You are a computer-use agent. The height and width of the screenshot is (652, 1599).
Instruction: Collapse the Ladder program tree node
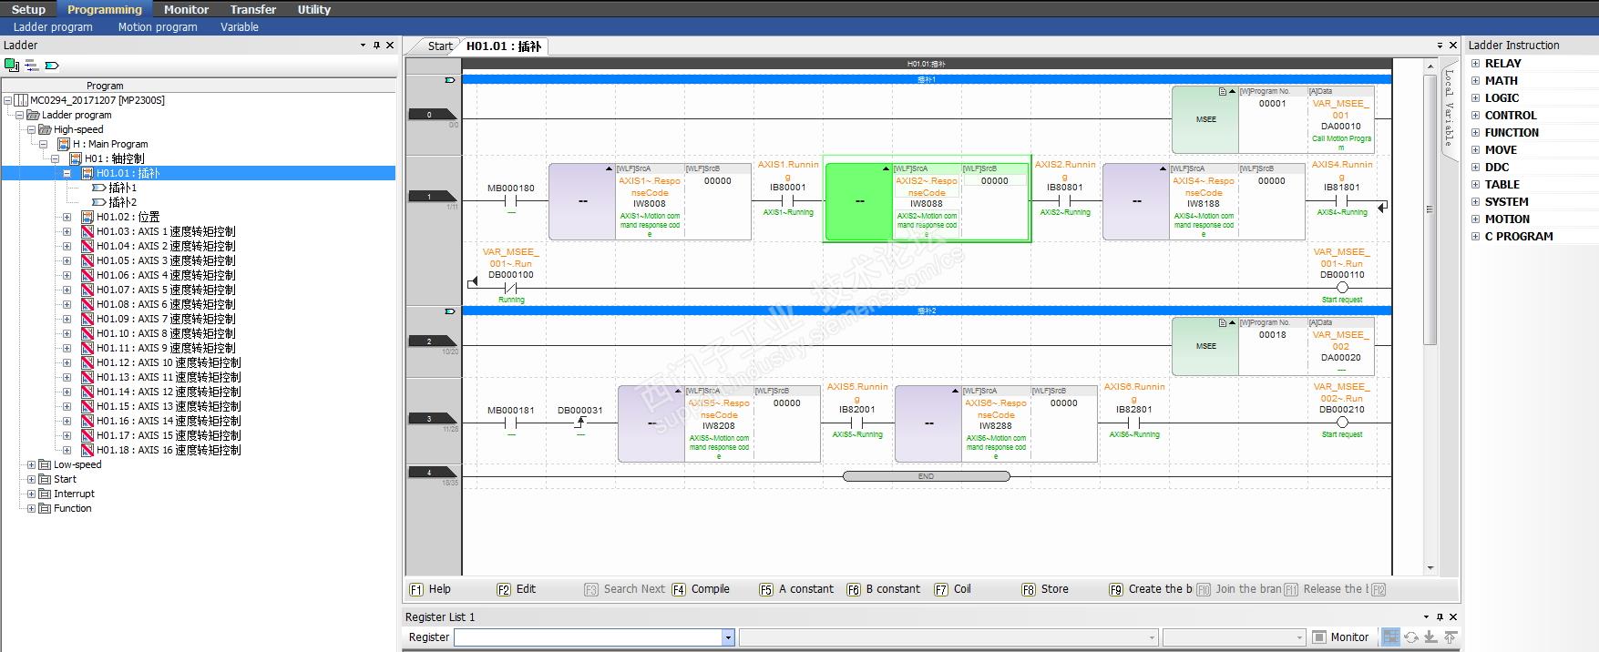point(19,115)
